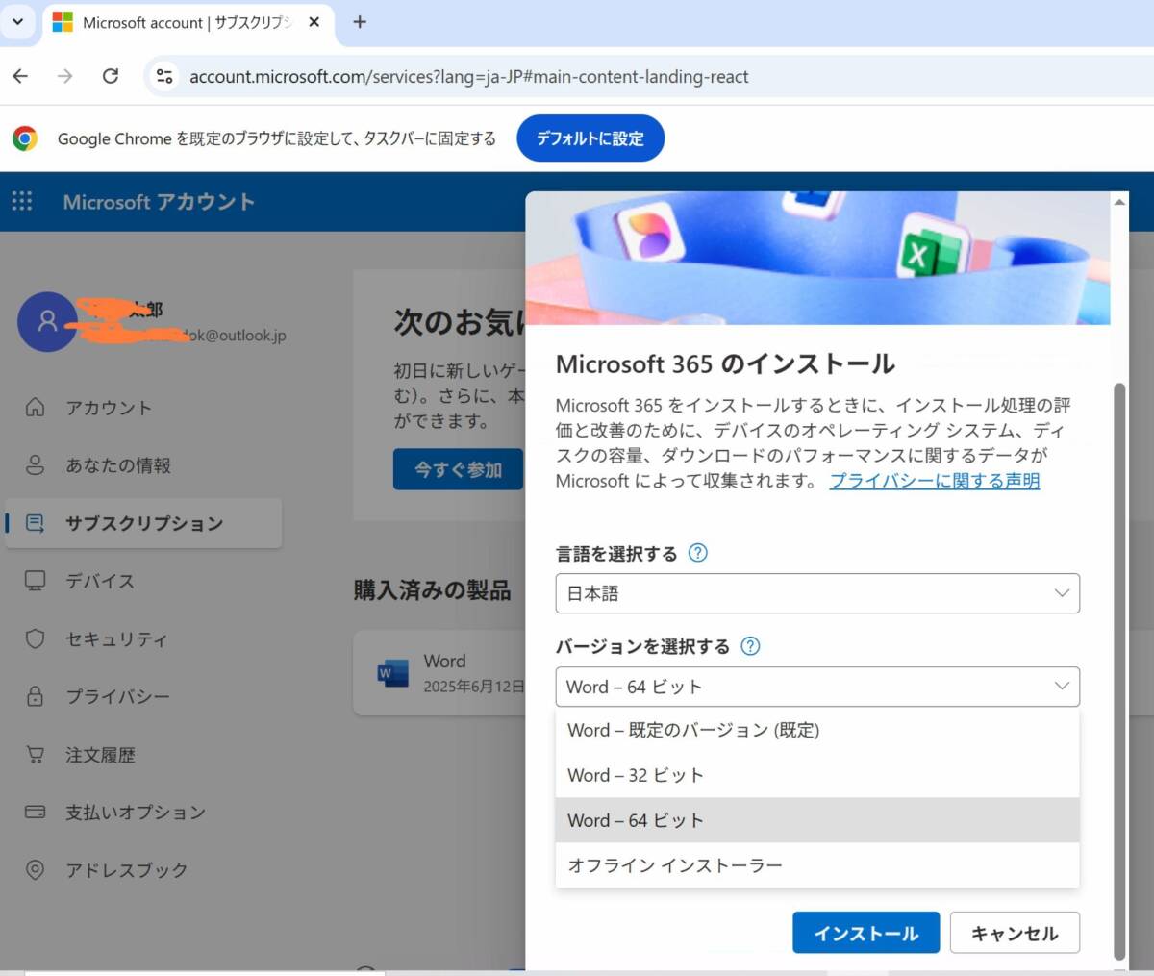Open site information icon in address bar
1154x976 pixels.
[x=164, y=76]
